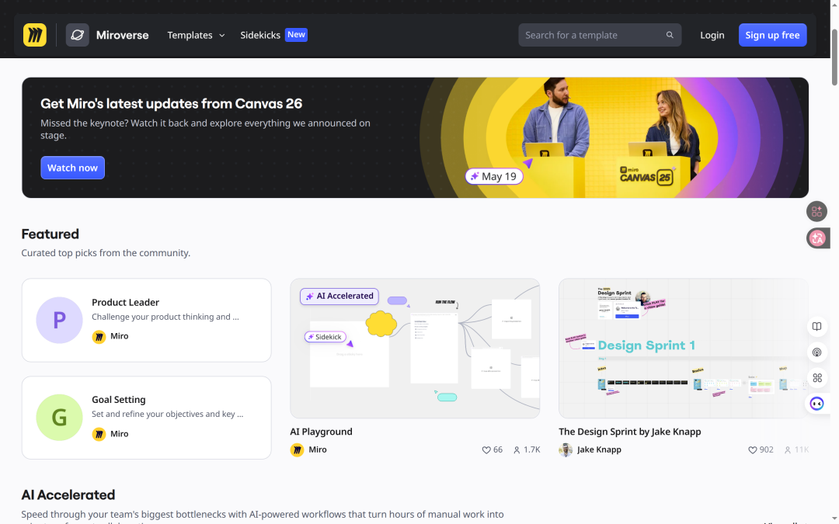Click the Miroverse title link
The width and height of the screenshot is (839, 524).
pyautogui.click(x=123, y=35)
